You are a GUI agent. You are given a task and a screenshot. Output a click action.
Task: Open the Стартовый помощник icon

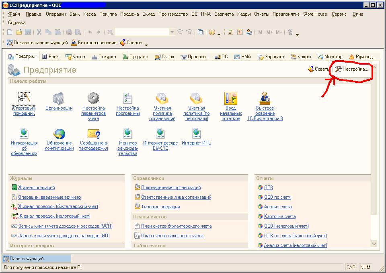coord(24,98)
